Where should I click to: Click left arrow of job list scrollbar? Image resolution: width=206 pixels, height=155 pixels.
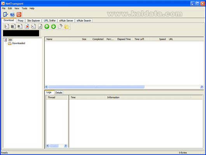[46, 87]
